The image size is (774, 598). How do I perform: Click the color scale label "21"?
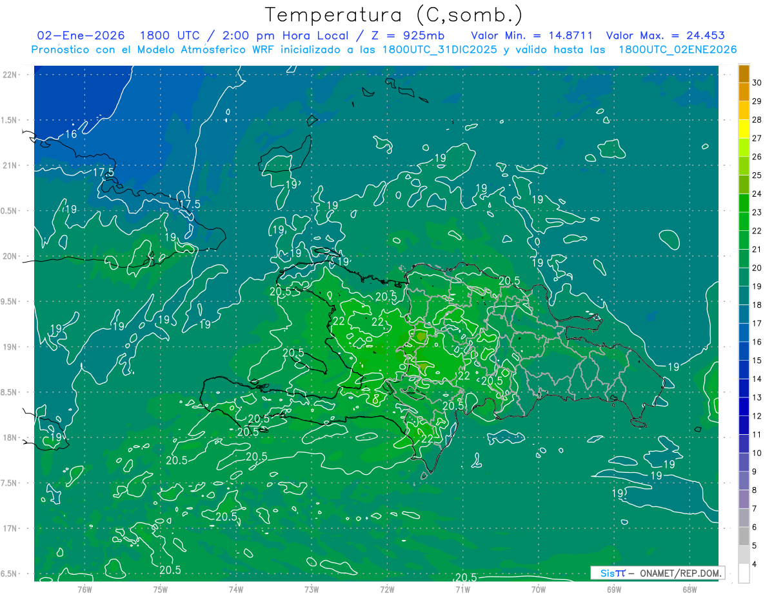pyautogui.click(x=757, y=249)
